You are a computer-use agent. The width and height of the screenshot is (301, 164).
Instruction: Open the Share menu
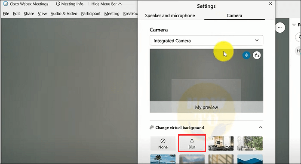point(29,14)
